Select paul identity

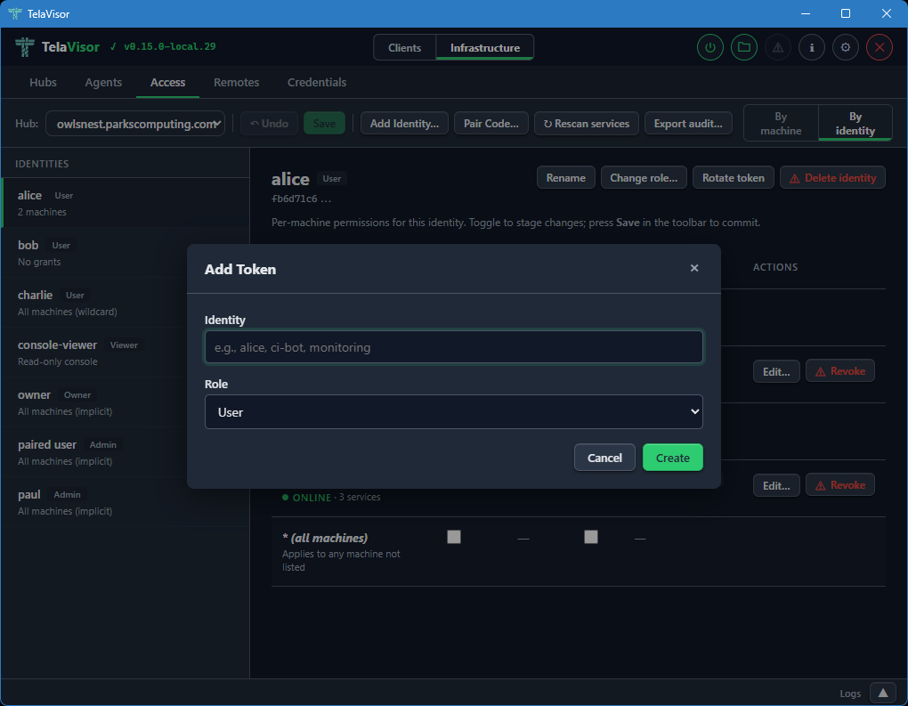(x=126, y=502)
